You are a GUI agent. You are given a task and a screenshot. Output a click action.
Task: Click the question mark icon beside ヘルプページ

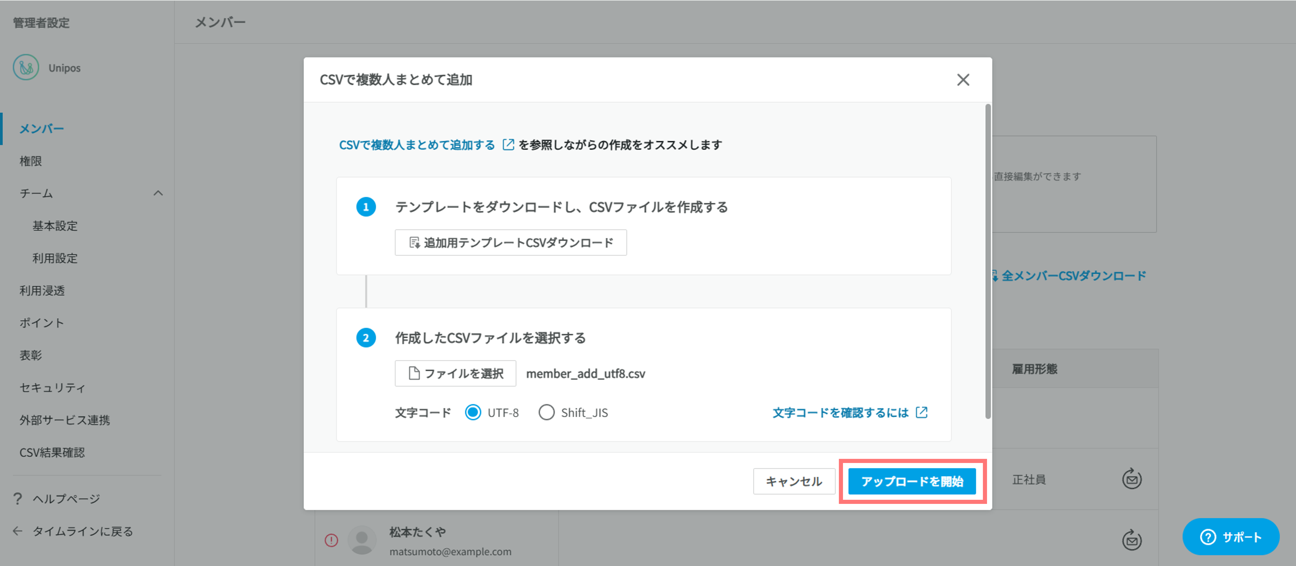pyautogui.click(x=18, y=499)
